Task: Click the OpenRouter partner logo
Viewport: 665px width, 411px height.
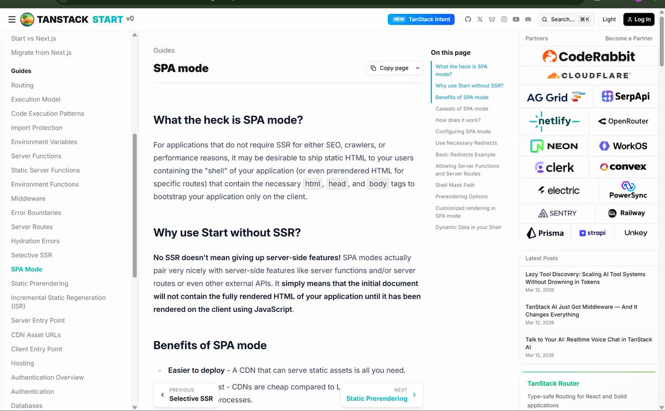Action: pos(623,121)
